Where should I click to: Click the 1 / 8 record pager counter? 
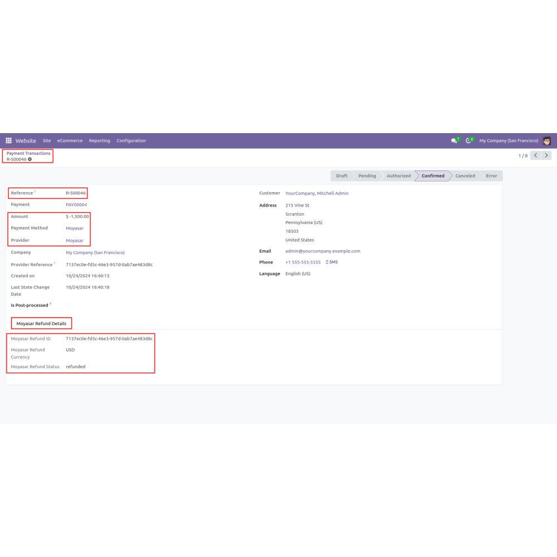[x=523, y=155]
